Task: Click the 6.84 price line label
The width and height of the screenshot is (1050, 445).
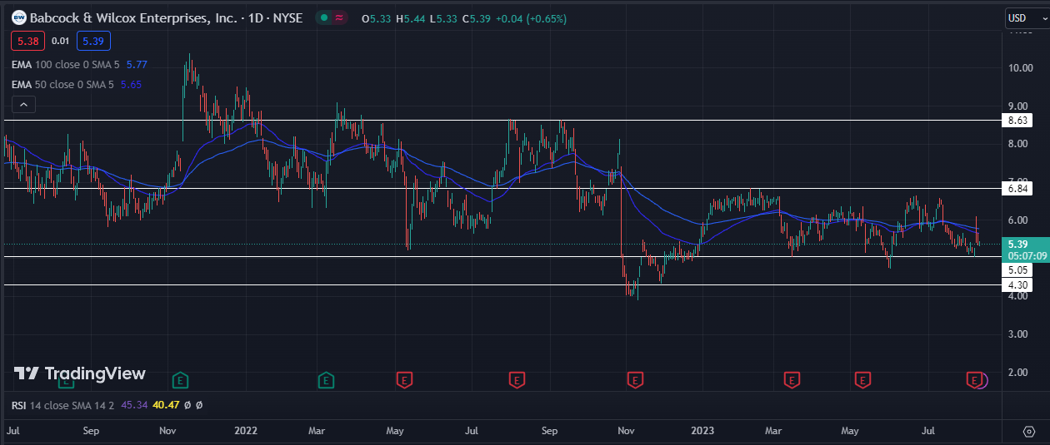Action: coord(1017,189)
